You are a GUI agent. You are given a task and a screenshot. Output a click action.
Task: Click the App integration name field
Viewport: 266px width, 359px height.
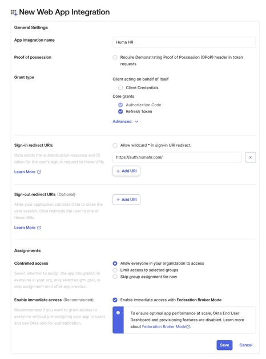click(184, 42)
